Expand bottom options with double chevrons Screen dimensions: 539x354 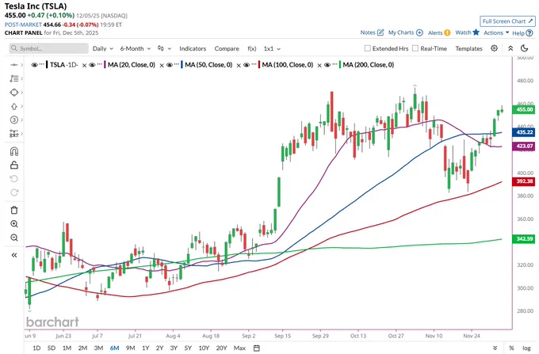pos(495,348)
